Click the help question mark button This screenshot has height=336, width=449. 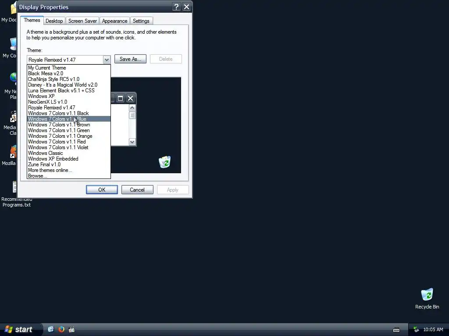click(x=176, y=7)
